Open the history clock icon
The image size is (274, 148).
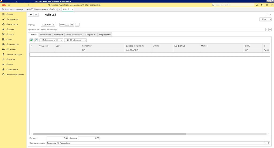pos(262,5)
